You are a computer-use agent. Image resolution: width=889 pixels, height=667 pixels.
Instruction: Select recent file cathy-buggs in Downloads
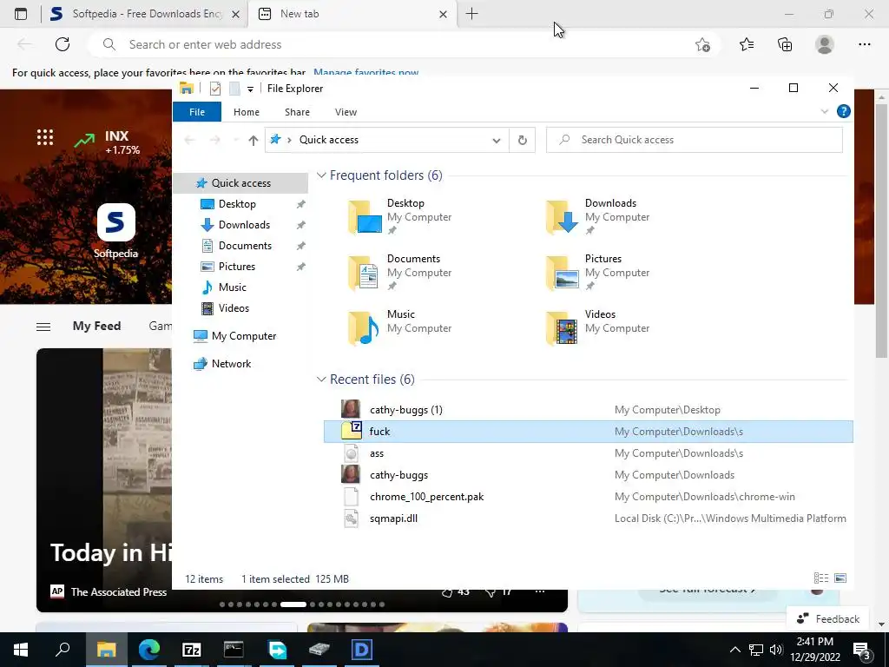588,475
